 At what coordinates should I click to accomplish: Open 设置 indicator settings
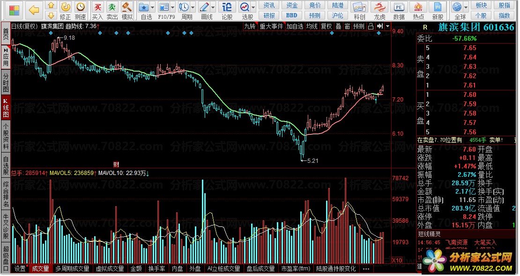[x=20, y=269]
